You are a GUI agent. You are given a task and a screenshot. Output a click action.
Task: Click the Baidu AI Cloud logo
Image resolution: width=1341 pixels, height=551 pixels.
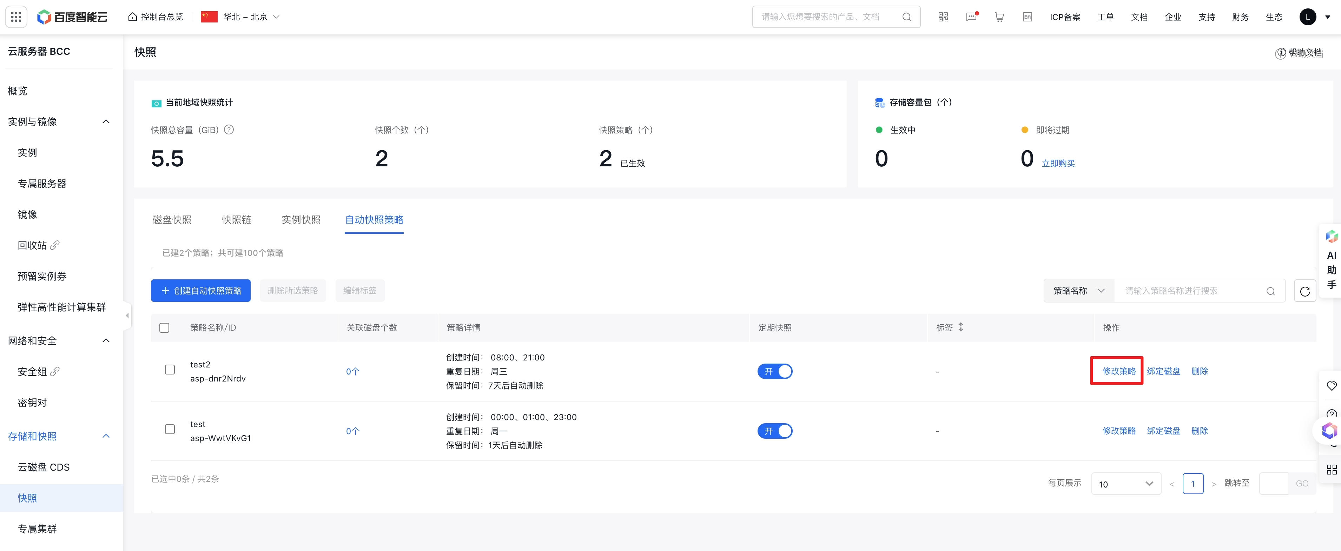pos(72,17)
